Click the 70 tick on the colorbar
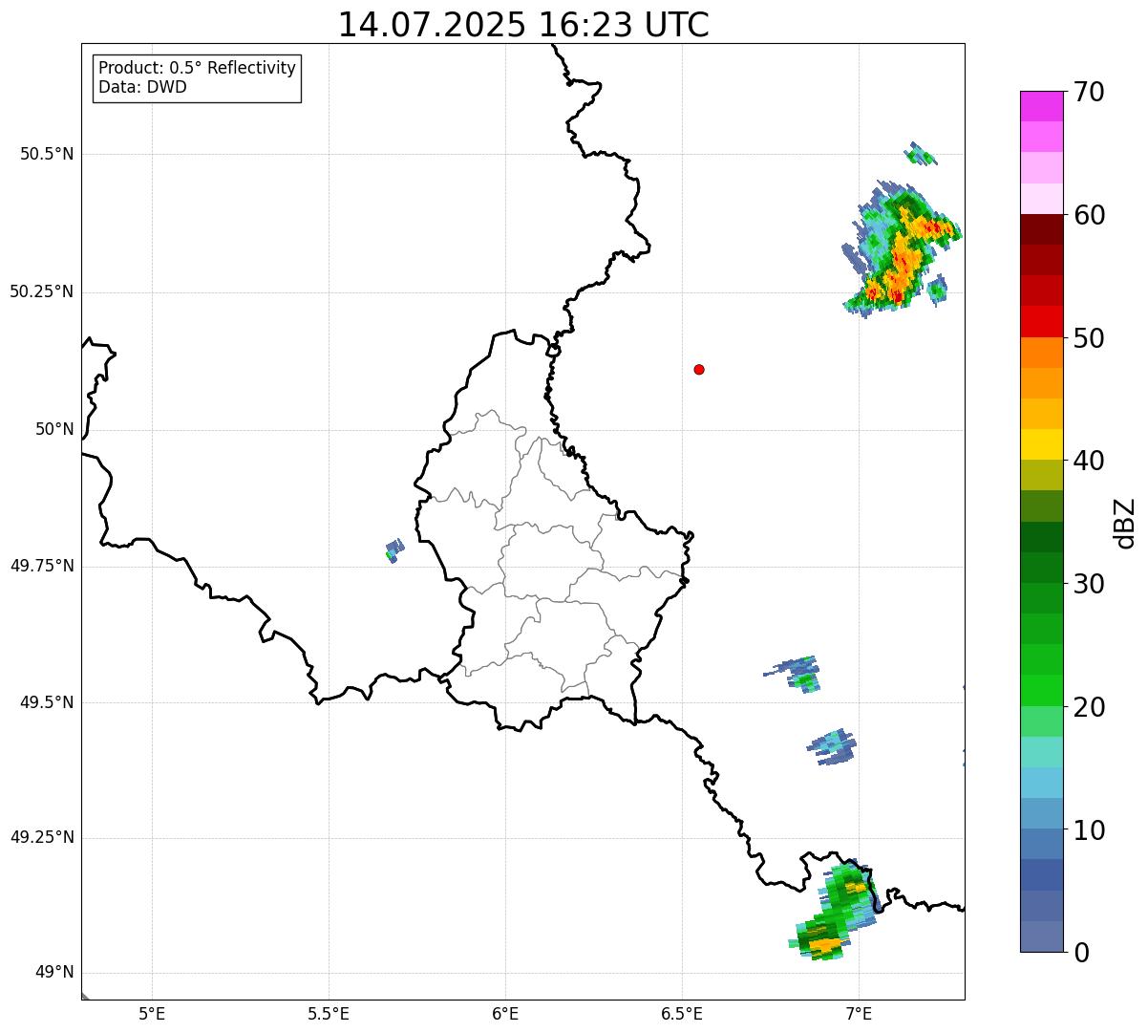 coord(1090,92)
